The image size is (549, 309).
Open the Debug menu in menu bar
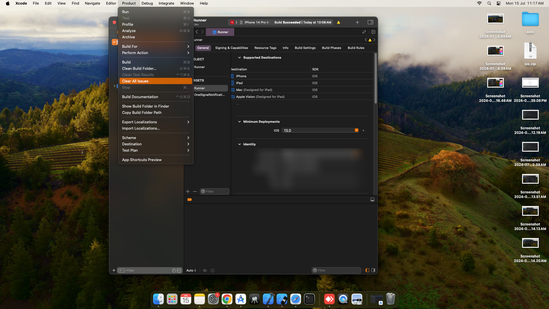tap(147, 3)
